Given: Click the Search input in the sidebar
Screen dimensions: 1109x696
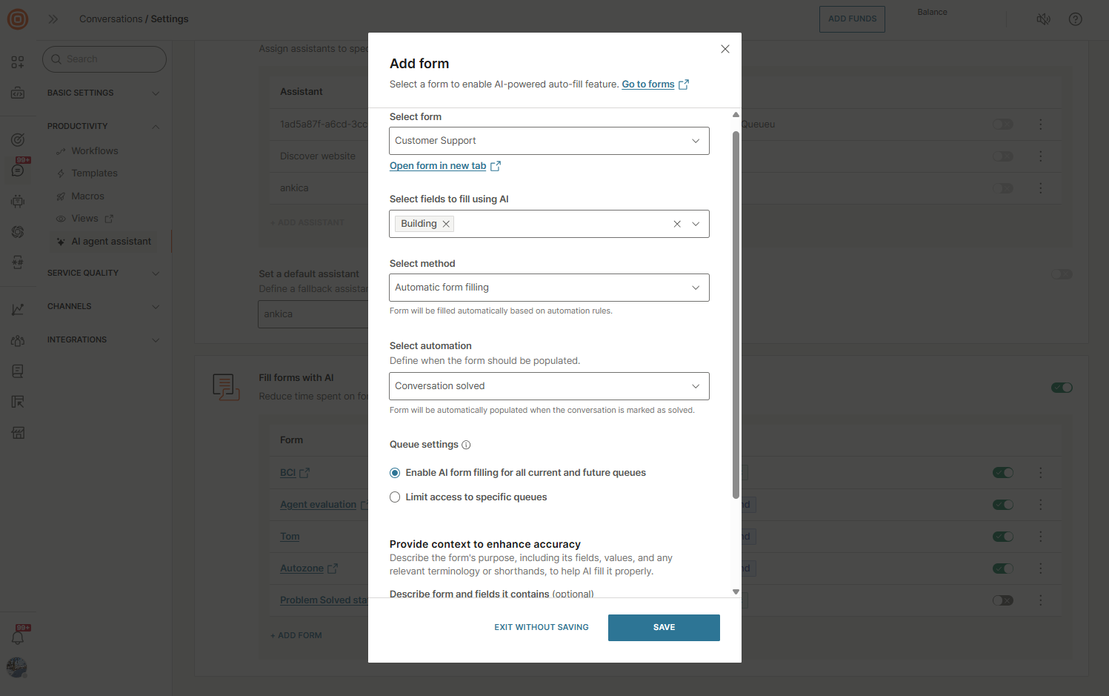Looking at the screenshot, I should pos(104,59).
